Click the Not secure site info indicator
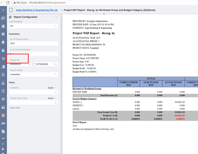Screen dimensions: 198x154 tap(20, 3)
